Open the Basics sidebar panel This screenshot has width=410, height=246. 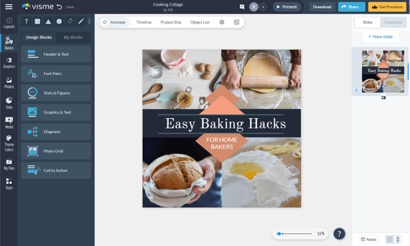pos(9,43)
